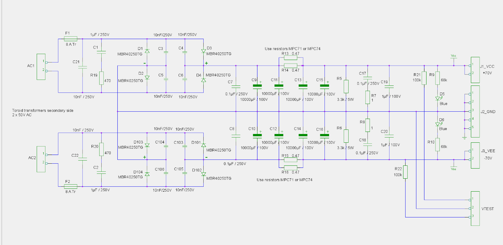Click the R22 100k resistor body

coord(405,172)
